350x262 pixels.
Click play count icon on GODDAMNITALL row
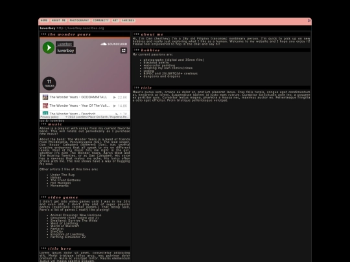click(115, 97)
